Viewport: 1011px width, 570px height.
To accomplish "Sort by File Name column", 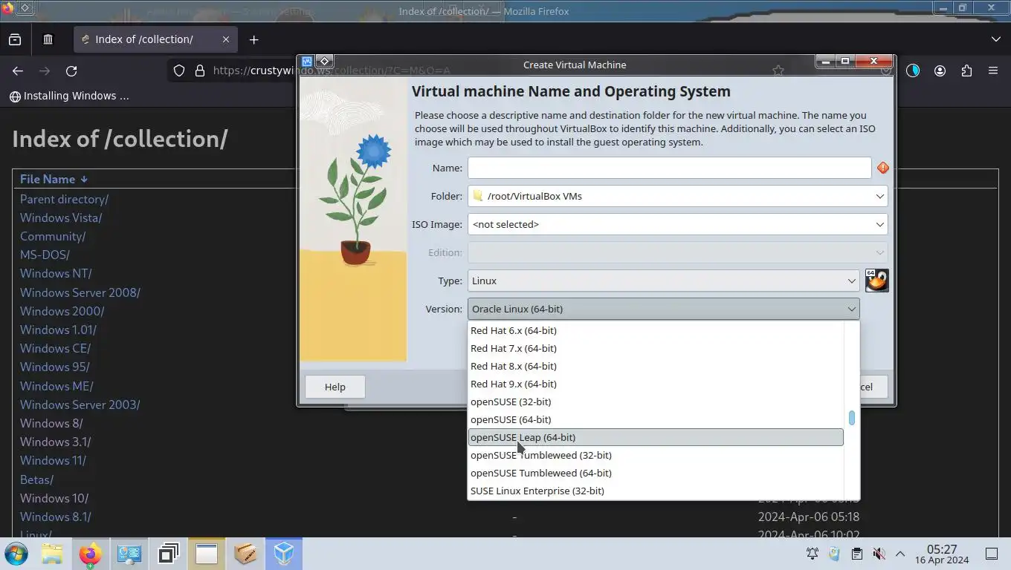I will click(x=54, y=179).
